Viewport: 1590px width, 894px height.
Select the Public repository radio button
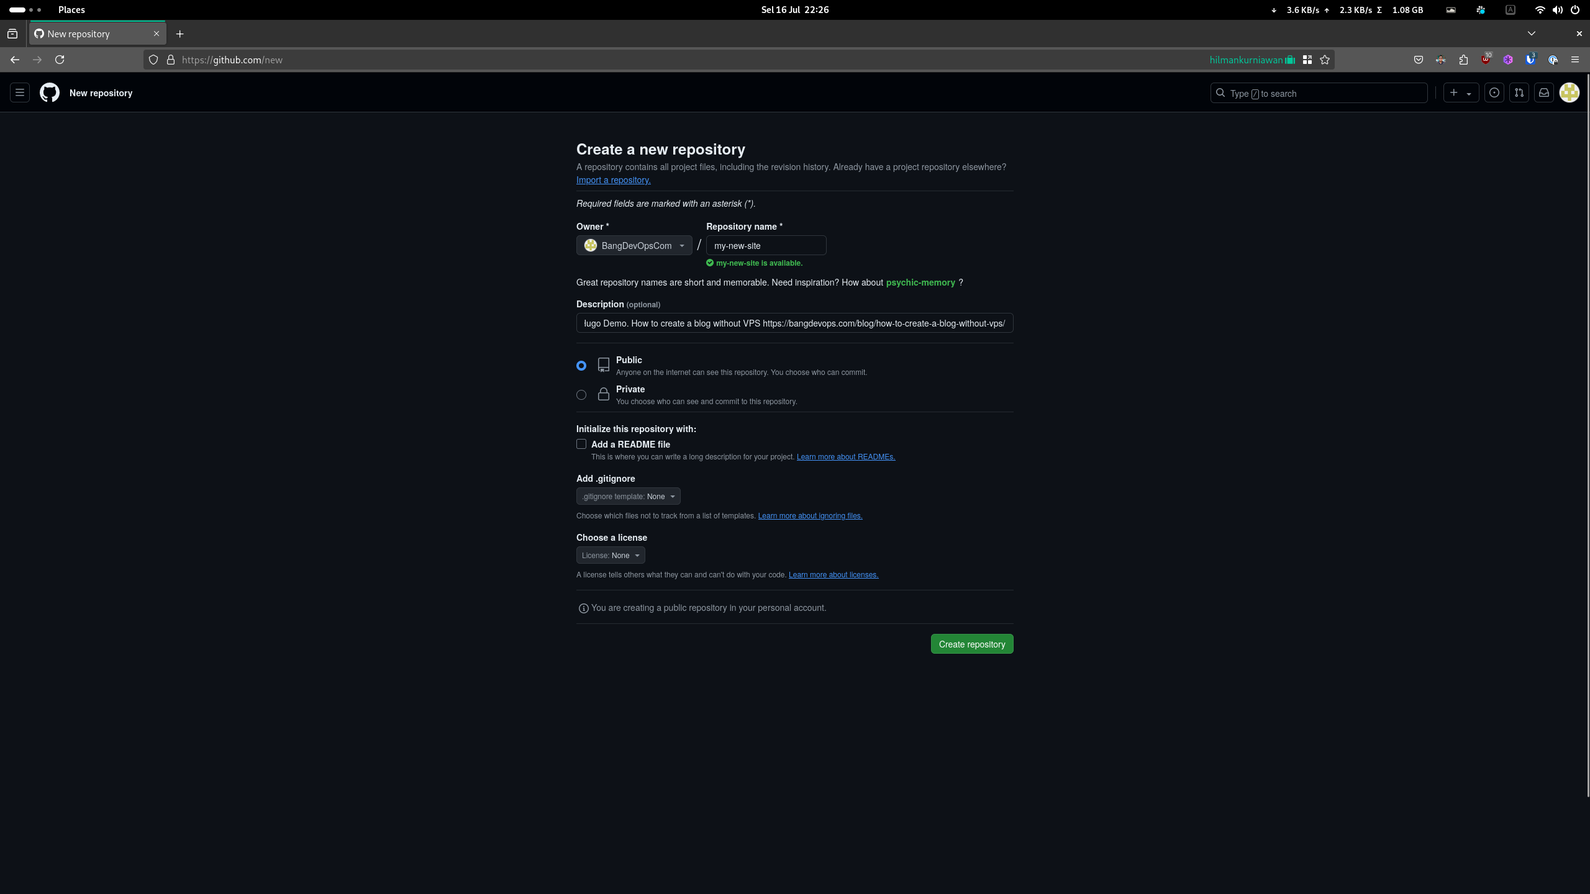[581, 364]
